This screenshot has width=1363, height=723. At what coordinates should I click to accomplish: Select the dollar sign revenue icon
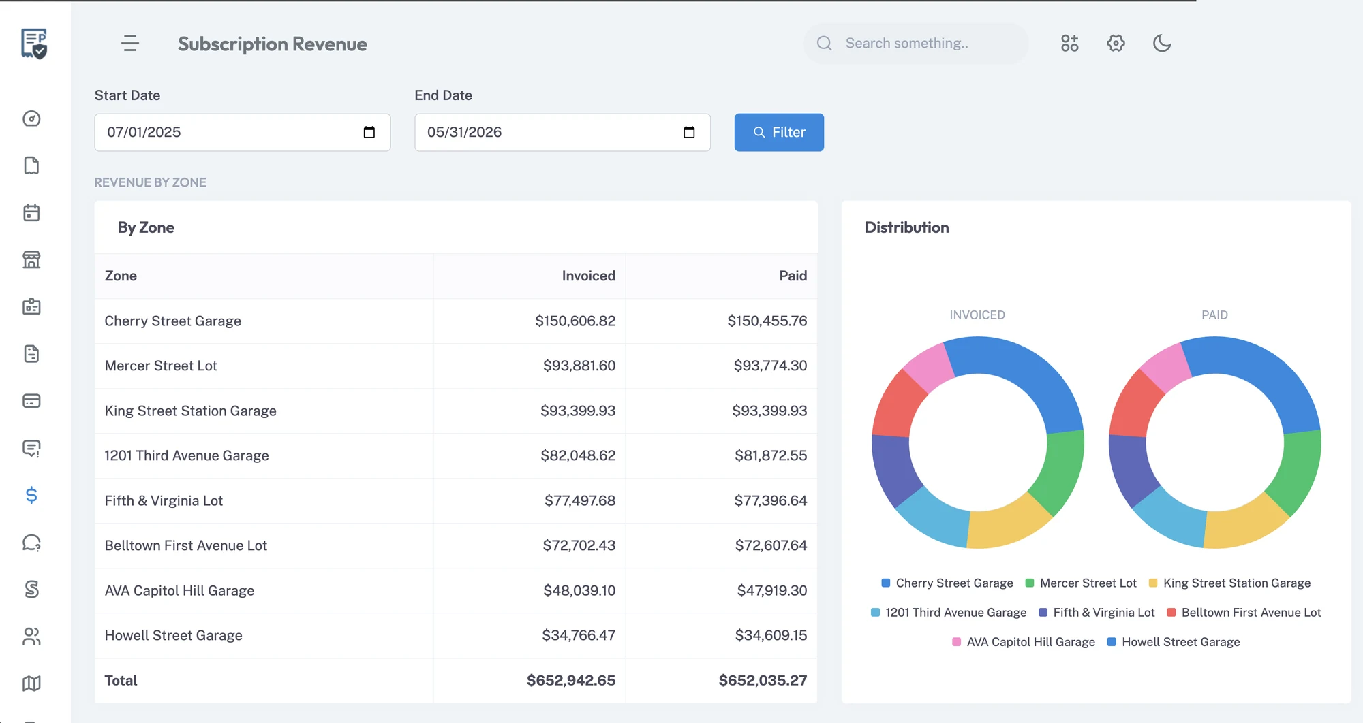point(31,495)
